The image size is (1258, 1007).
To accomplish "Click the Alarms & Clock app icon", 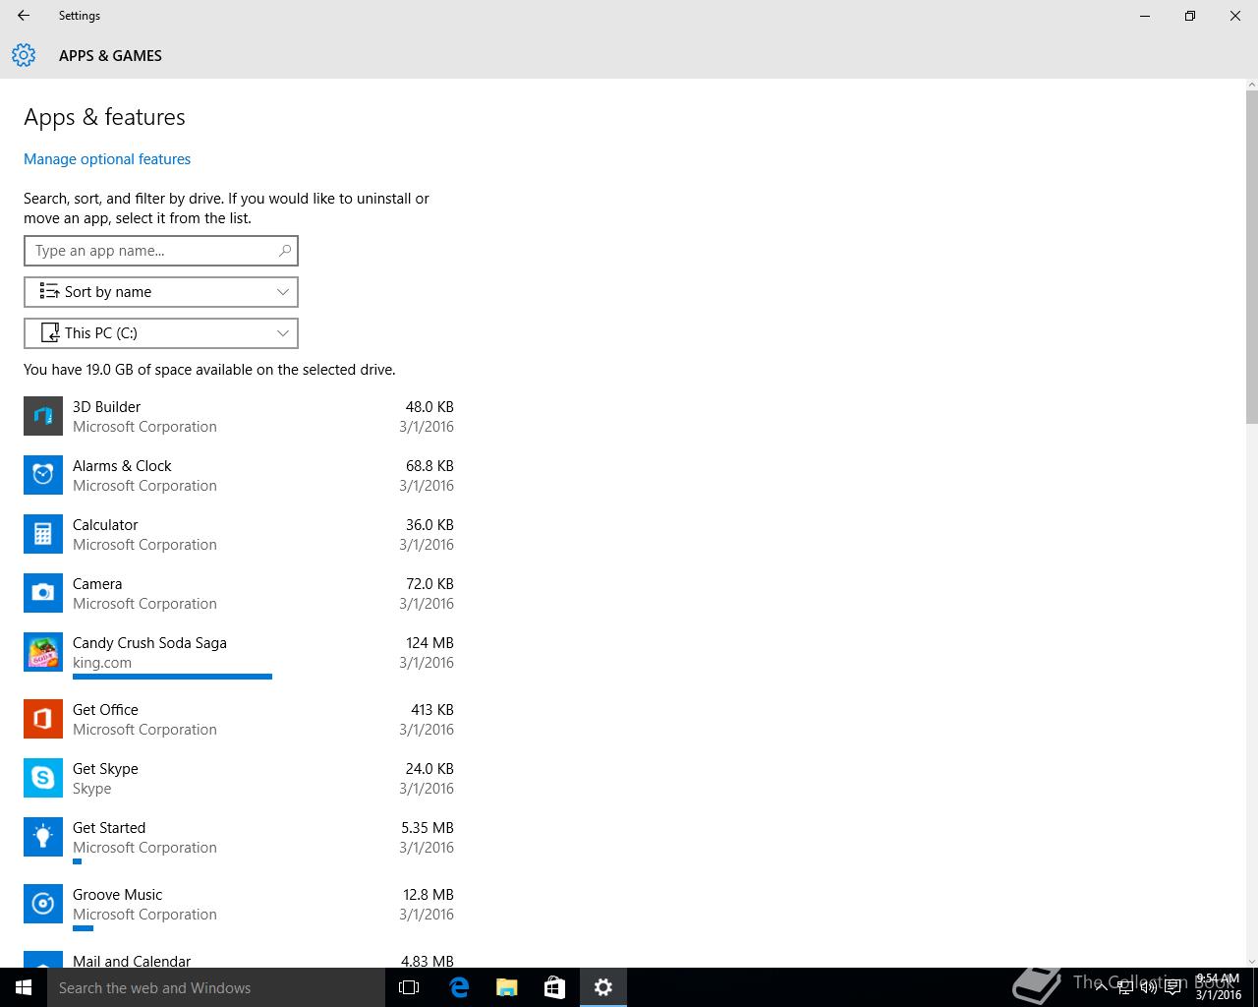I will coord(43,475).
